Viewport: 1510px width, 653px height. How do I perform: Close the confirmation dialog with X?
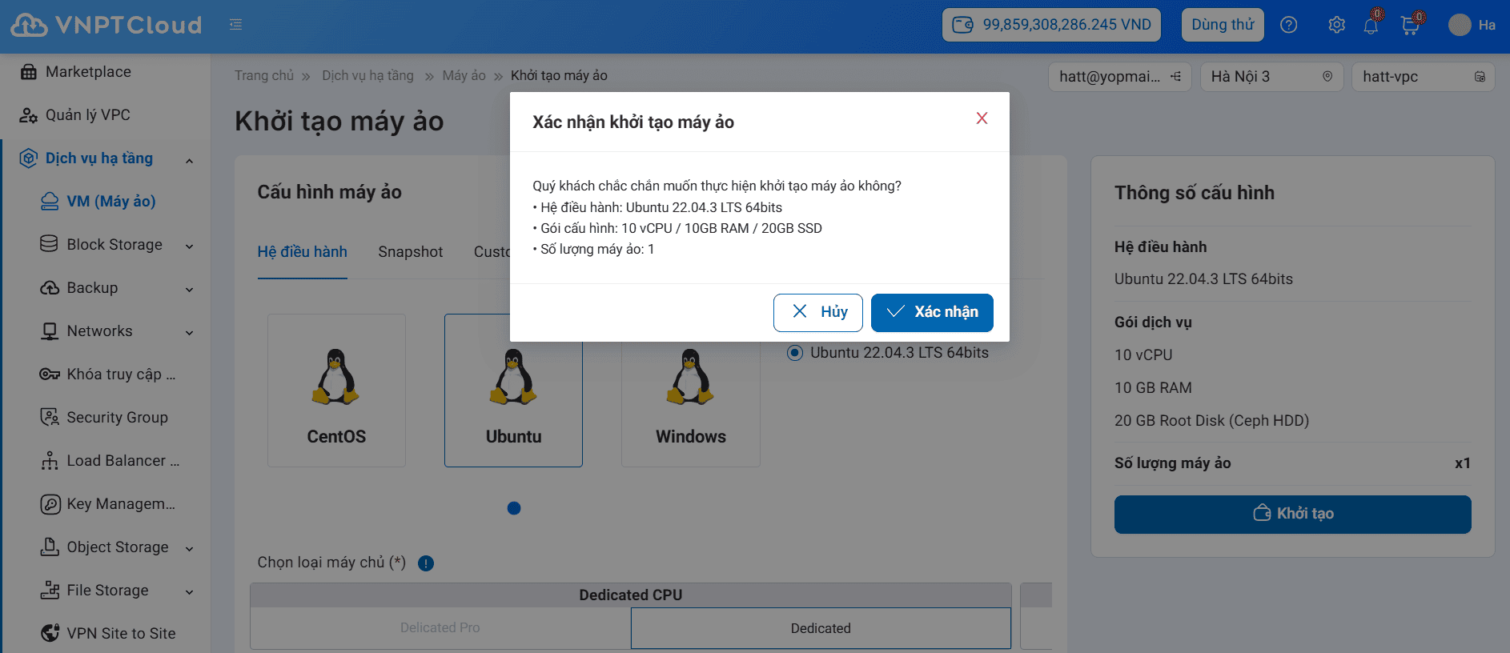pyautogui.click(x=982, y=118)
